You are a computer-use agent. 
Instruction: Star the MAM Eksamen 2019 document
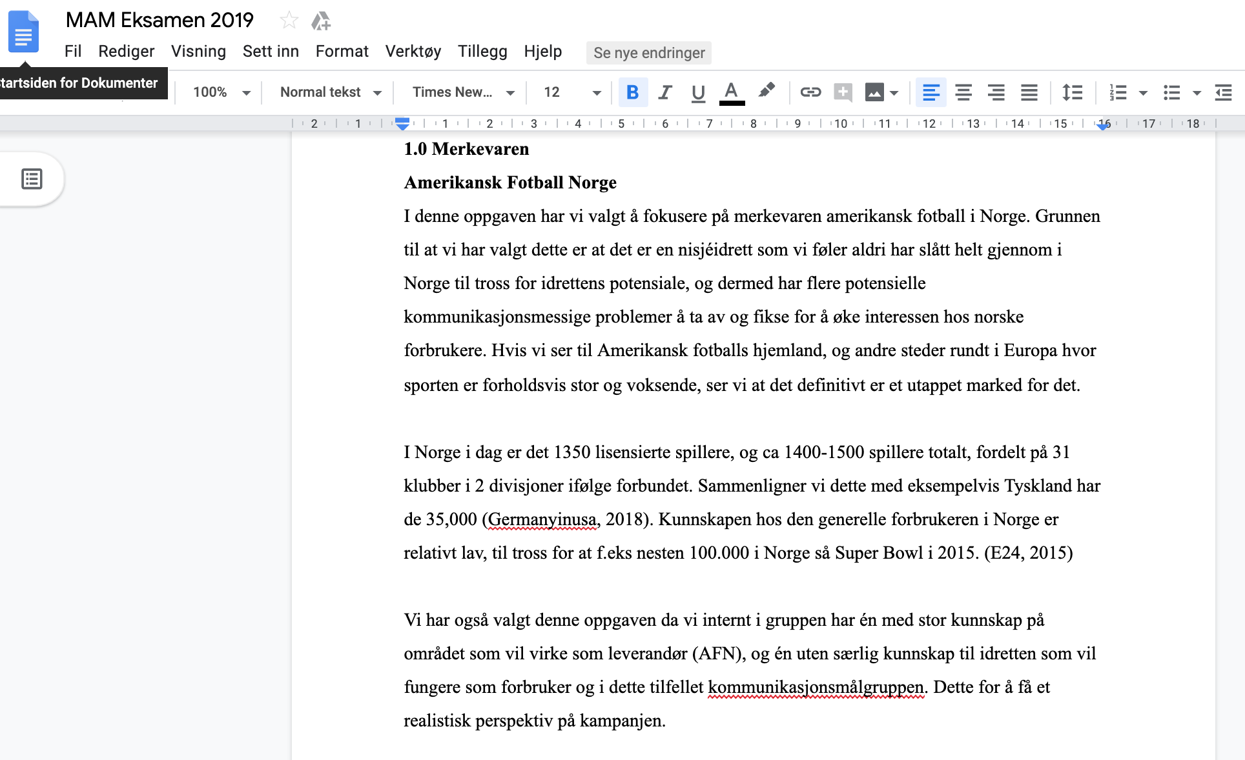[289, 21]
